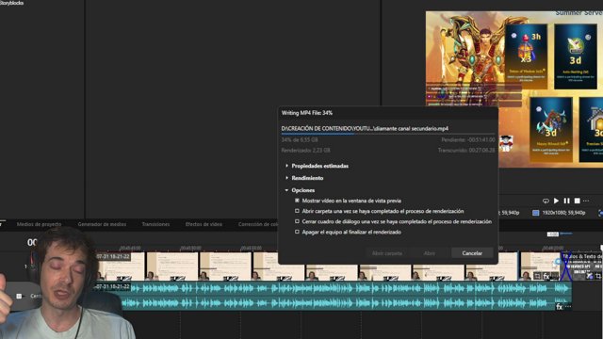Screen dimensions: 603x339
Task: Click the Pendiente remaining time text
Action: click(x=468, y=140)
